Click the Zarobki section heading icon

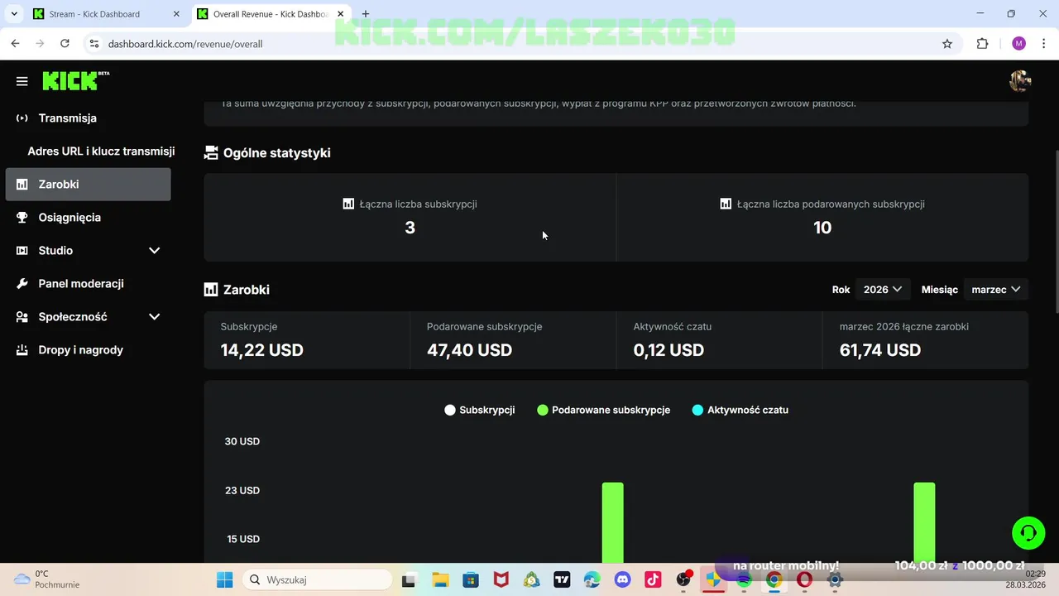[211, 290]
